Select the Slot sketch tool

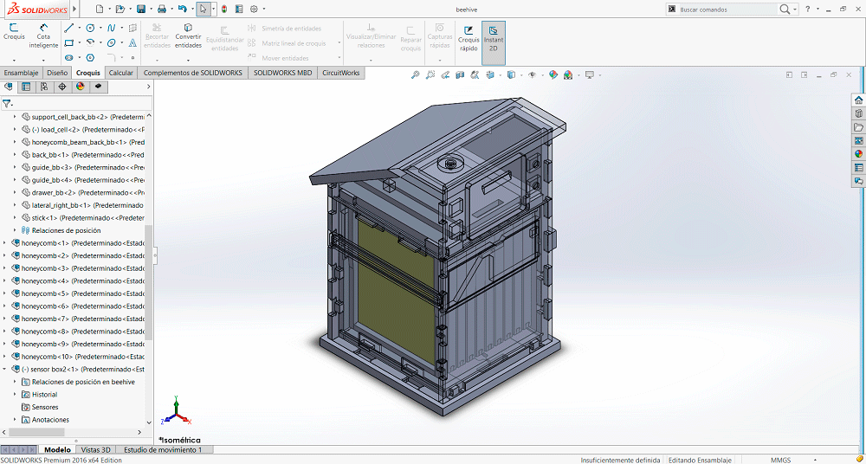[x=68, y=57]
